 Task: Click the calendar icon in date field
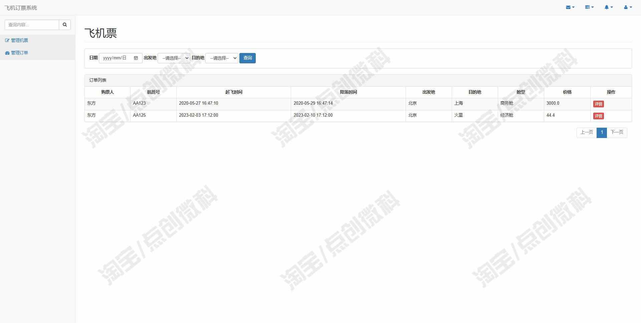click(x=136, y=58)
